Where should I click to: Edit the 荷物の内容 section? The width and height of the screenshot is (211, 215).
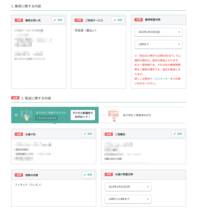[88, 175]
